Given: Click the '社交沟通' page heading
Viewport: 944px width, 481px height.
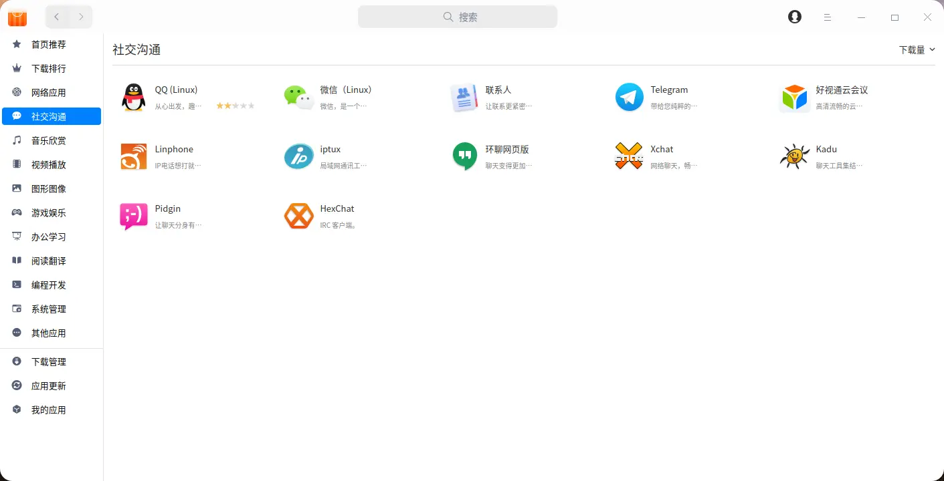Looking at the screenshot, I should pyautogui.click(x=136, y=49).
